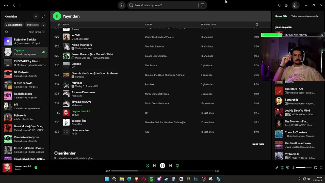The width and height of the screenshot is (325, 183).
Task: Click the Daha fazla link
Action: 258,144
